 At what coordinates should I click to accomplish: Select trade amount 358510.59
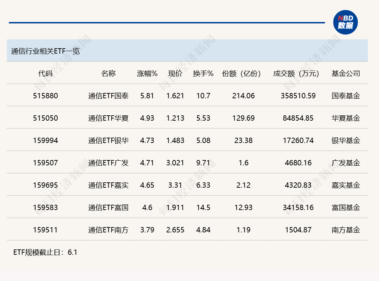click(x=298, y=96)
